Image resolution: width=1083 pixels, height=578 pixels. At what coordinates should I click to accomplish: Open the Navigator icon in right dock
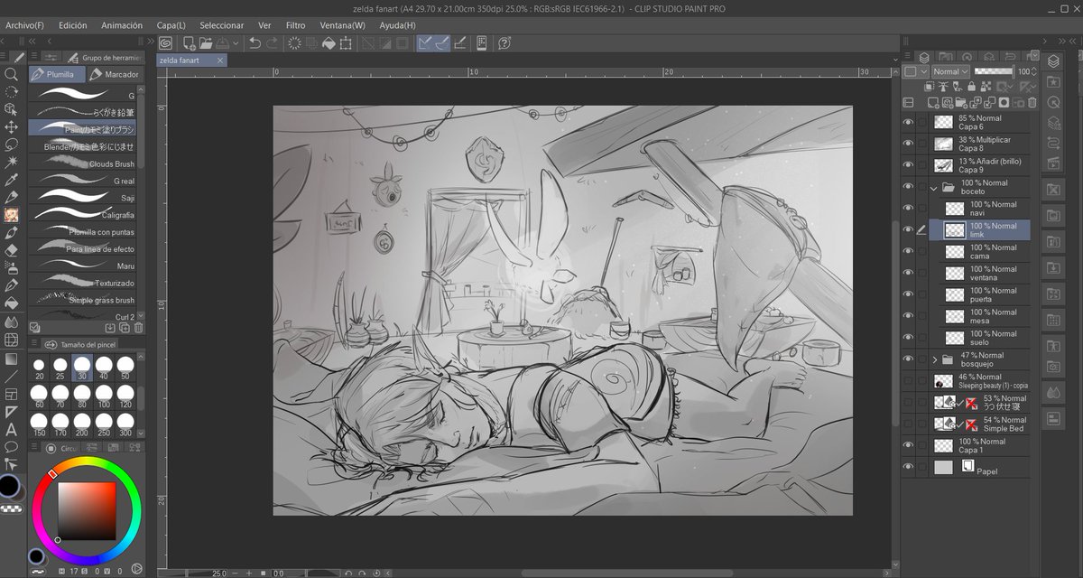1053,101
